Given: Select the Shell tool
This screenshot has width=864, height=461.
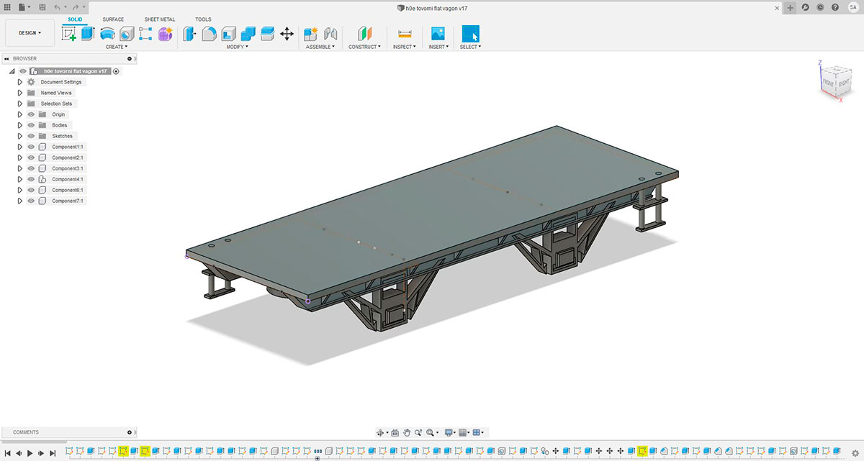Looking at the screenshot, I should [x=229, y=33].
